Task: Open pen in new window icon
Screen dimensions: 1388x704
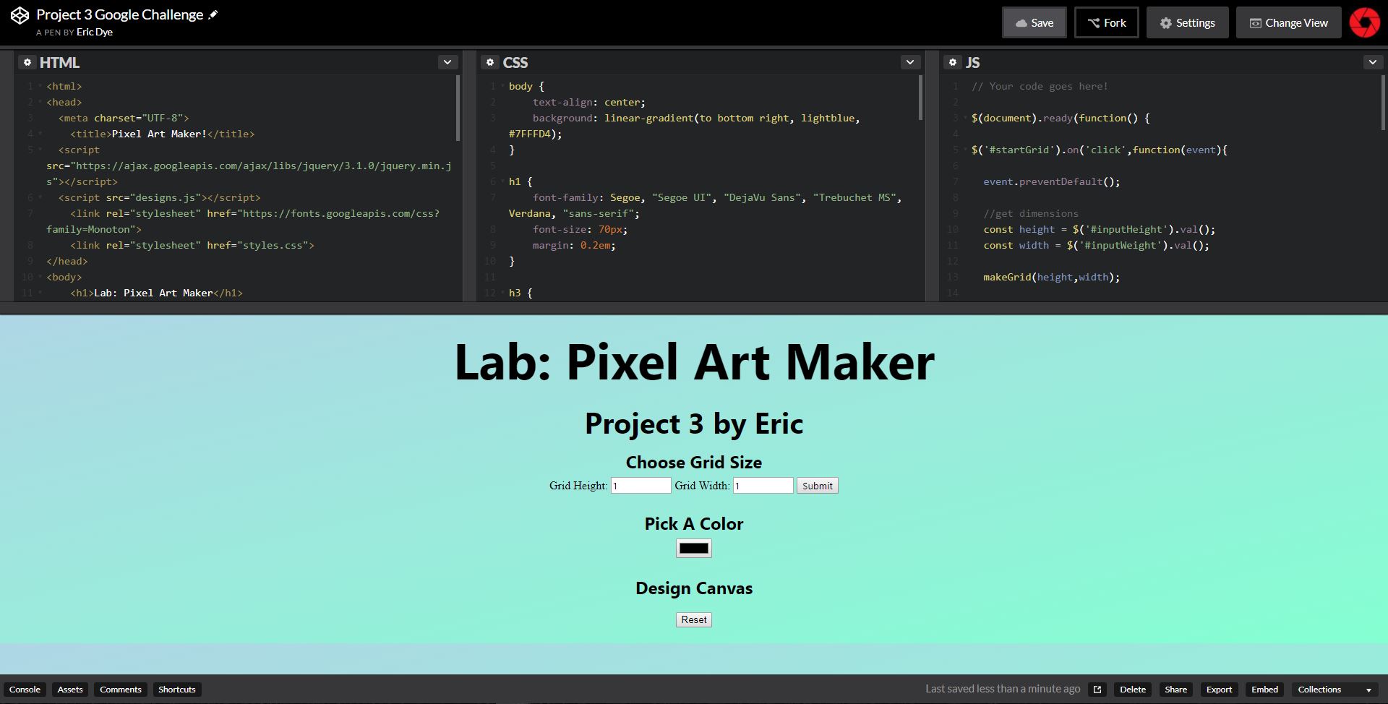Action: click(1097, 690)
